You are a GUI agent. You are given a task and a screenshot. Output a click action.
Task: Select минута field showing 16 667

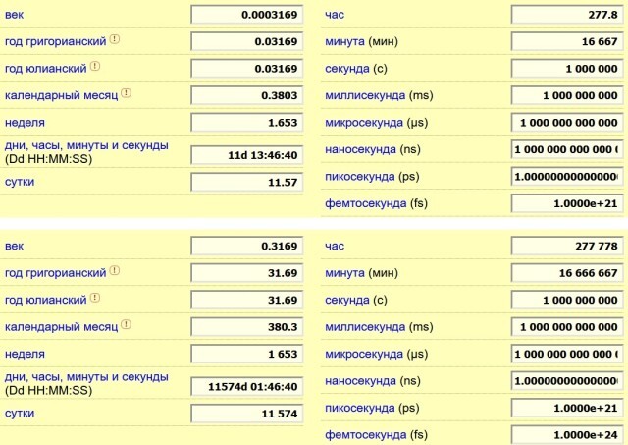coord(567,41)
